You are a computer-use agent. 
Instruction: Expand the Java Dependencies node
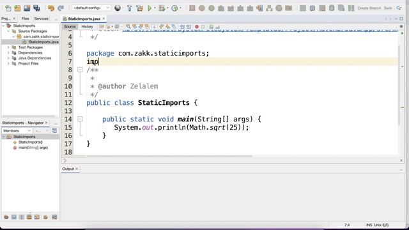[8, 58]
